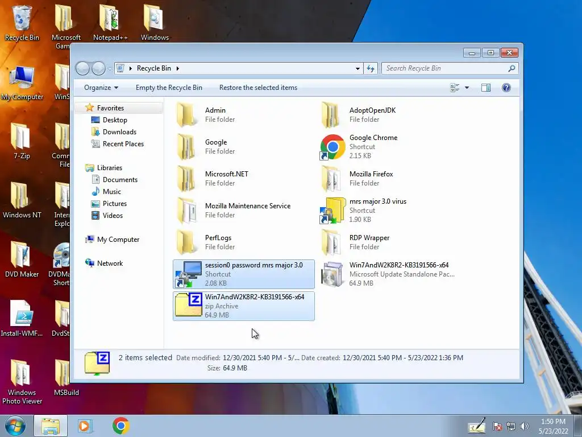Select the AdoptOpenJDK folder icon
Image resolution: width=582 pixels, height=437 pixels.
pos(330,115)
